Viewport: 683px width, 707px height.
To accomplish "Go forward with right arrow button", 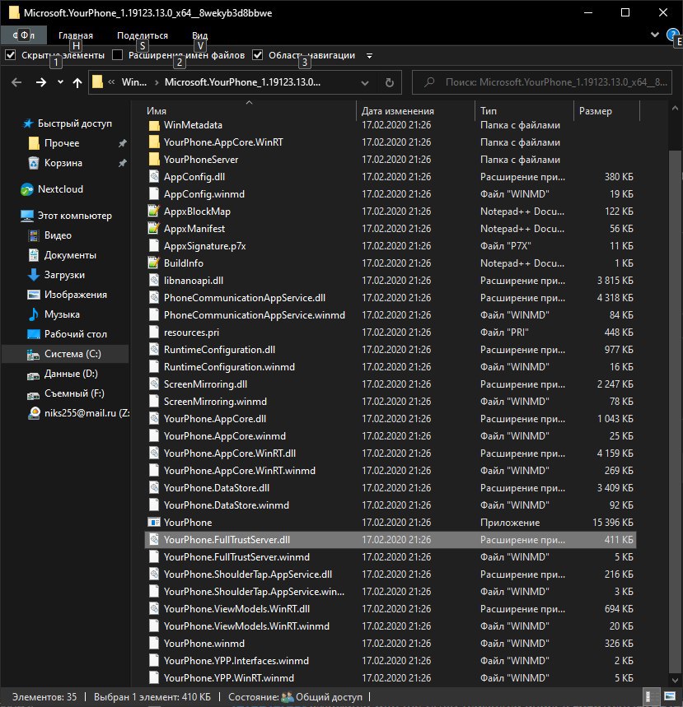I will [40, 82].
